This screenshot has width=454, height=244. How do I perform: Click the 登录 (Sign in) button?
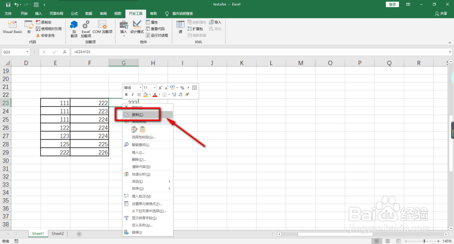tap(392, 5)
